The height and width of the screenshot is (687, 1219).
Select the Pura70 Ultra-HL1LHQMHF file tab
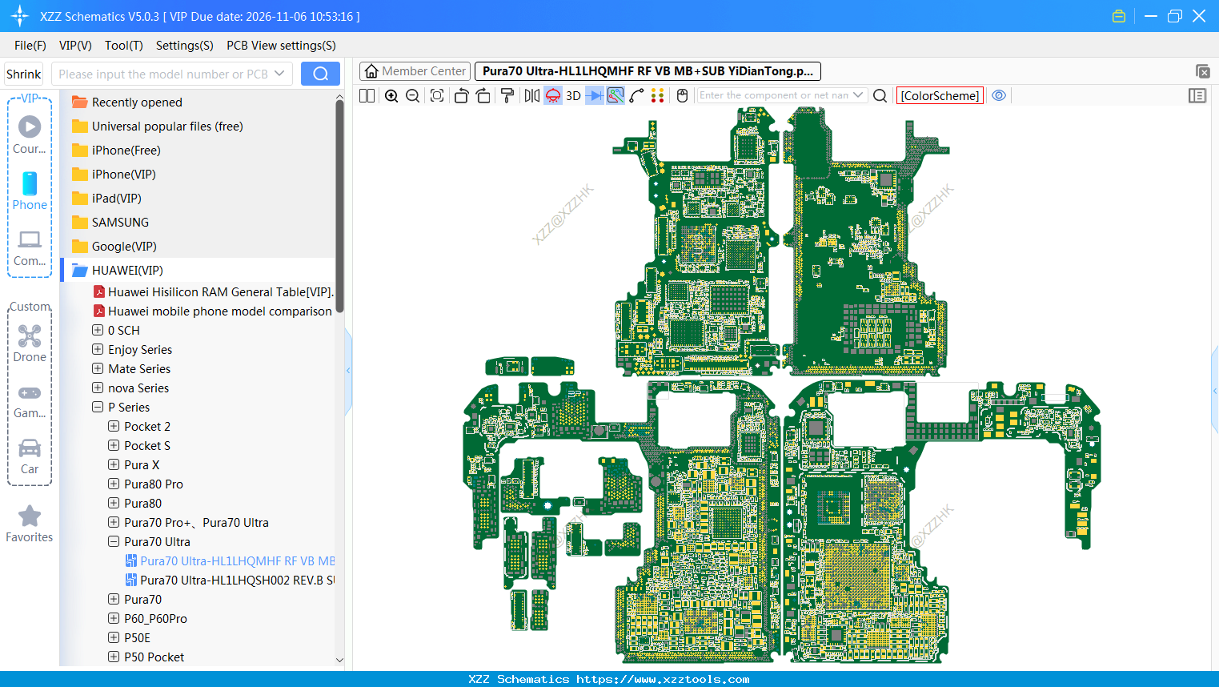[648, 71]
